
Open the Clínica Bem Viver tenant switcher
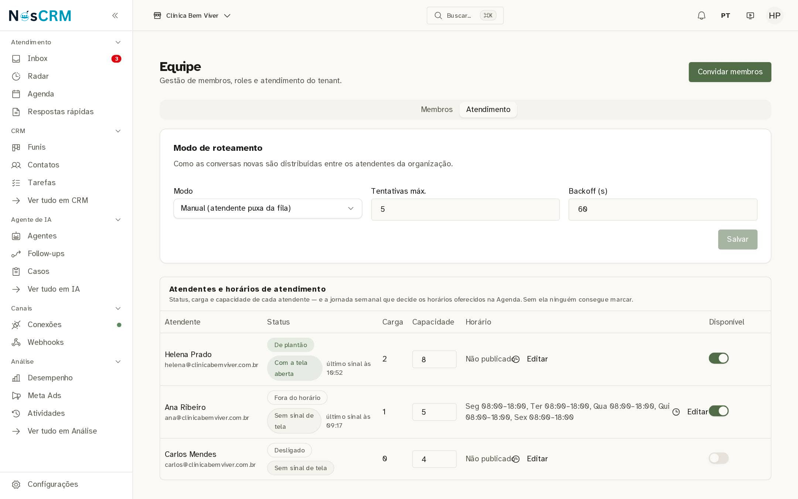click(192, 16)
